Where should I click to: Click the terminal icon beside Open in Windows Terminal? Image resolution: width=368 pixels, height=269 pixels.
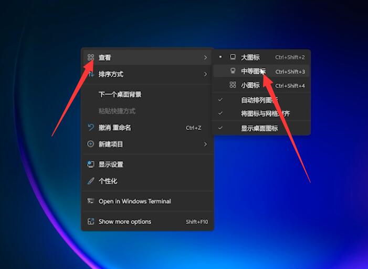pos(91,201)
